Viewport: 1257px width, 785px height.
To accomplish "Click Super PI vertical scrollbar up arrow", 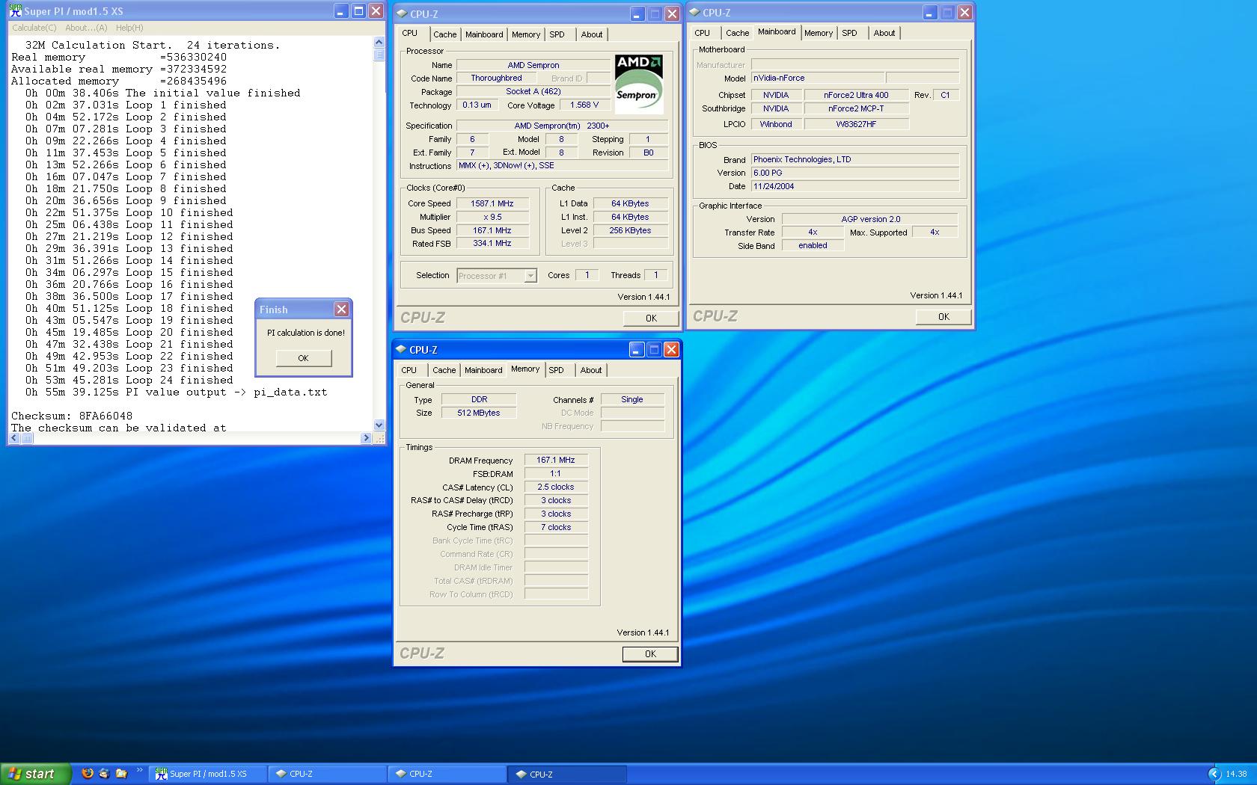I will [x=379, y=43].
